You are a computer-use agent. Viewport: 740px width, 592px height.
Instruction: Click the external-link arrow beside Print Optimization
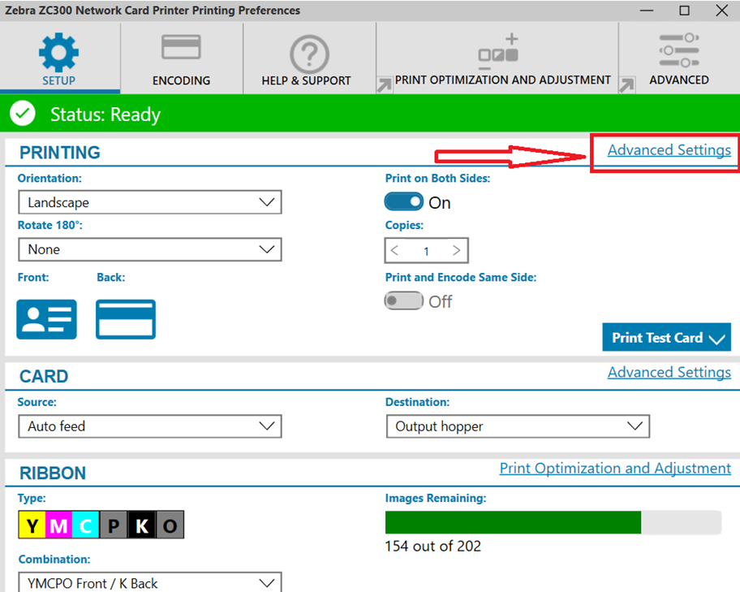[384, 85]
